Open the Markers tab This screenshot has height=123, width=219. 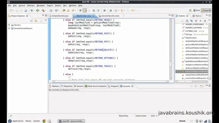click(x=54, y=86)
